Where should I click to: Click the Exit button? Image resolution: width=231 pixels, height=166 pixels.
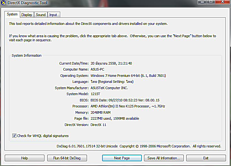206,158
